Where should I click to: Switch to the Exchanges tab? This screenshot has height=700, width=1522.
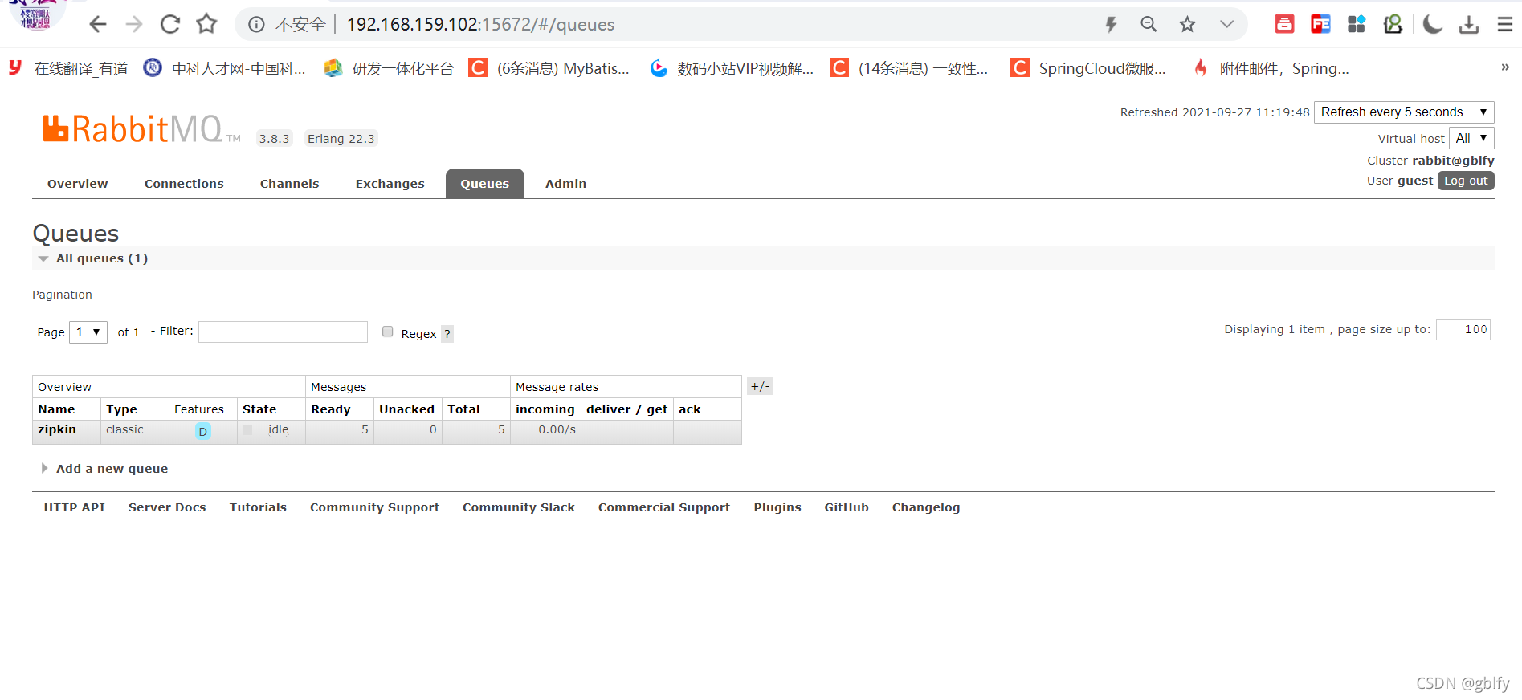click(x=390, y=184)
